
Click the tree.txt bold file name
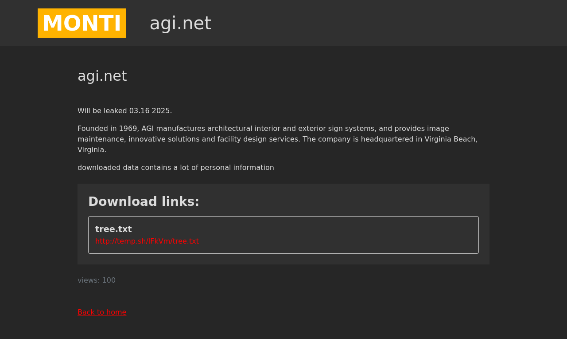coord(113,229)
